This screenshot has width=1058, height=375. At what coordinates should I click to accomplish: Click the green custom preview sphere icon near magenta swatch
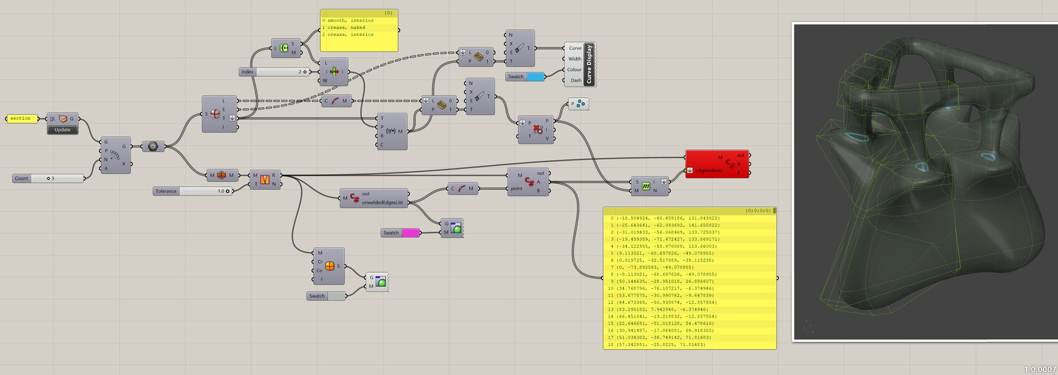(x=456, y=228)
